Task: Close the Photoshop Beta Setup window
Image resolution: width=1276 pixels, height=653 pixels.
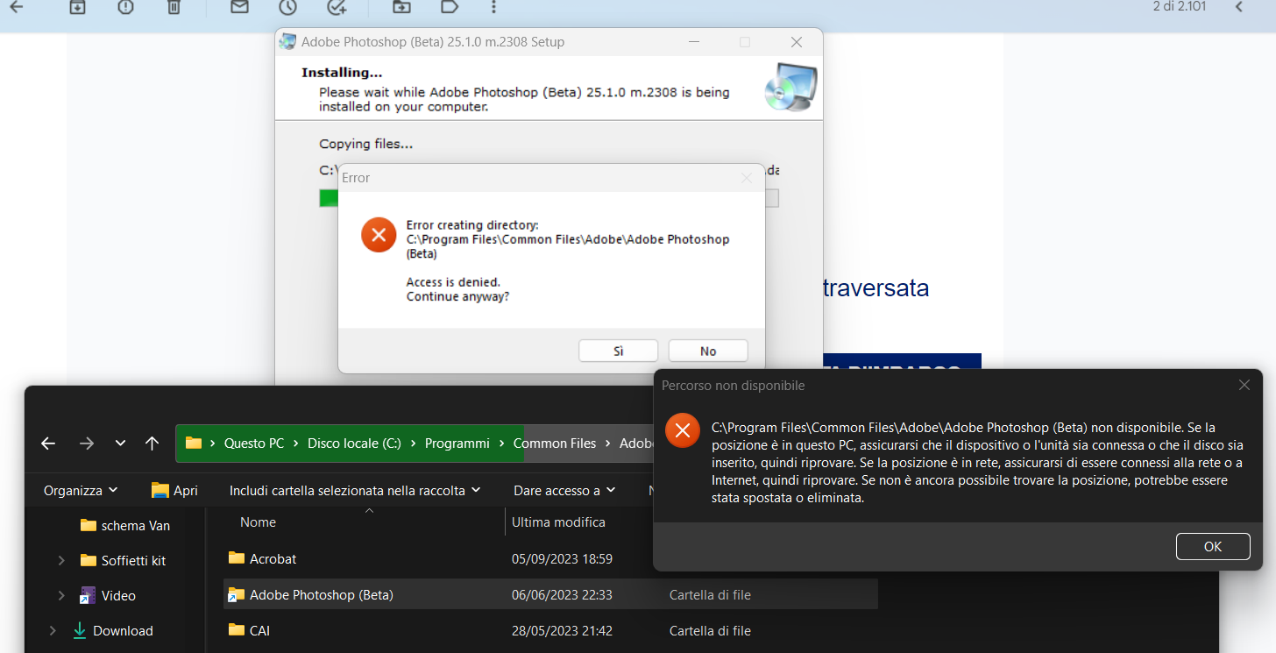Action: coord(797,42)
